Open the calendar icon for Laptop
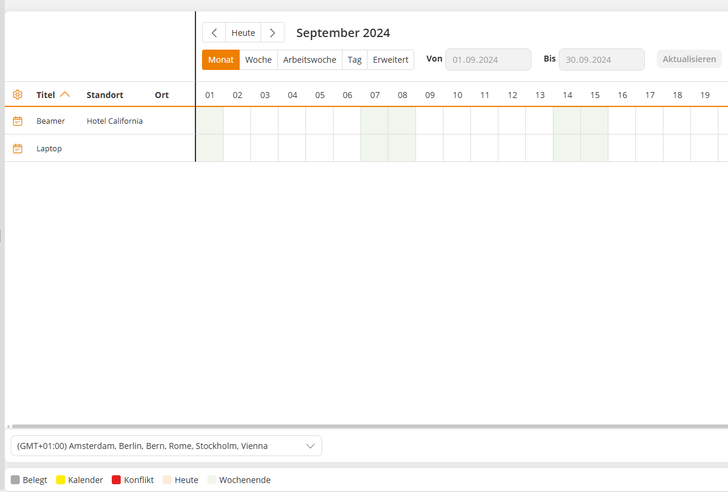The width and height of the screenshot is (728, 492). [17, 148]
